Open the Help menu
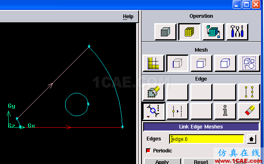Image resolution: width=264 pixels, height=164 pixels. click(x=128, y=17)
